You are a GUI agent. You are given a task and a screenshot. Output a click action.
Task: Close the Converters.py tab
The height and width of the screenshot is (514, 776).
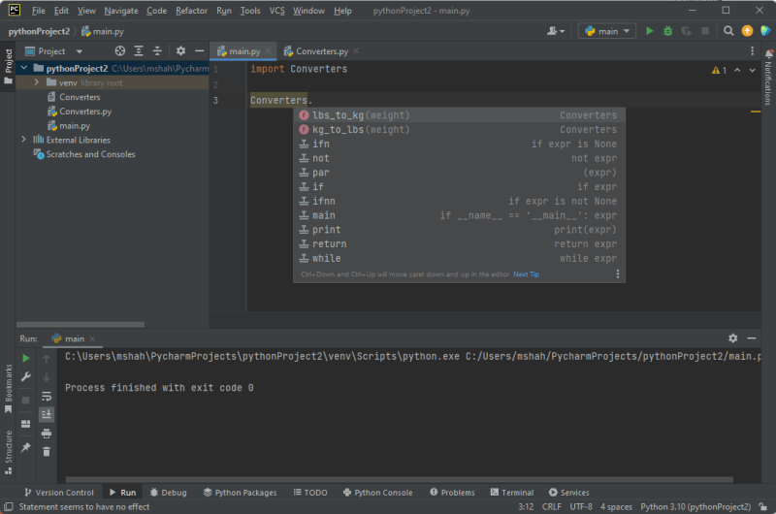click(x=356, y=51)
